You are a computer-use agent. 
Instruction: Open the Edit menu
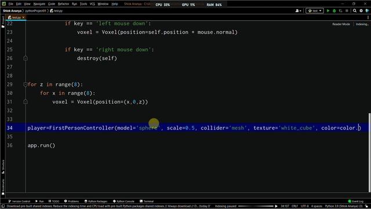(x=19, y=4)
